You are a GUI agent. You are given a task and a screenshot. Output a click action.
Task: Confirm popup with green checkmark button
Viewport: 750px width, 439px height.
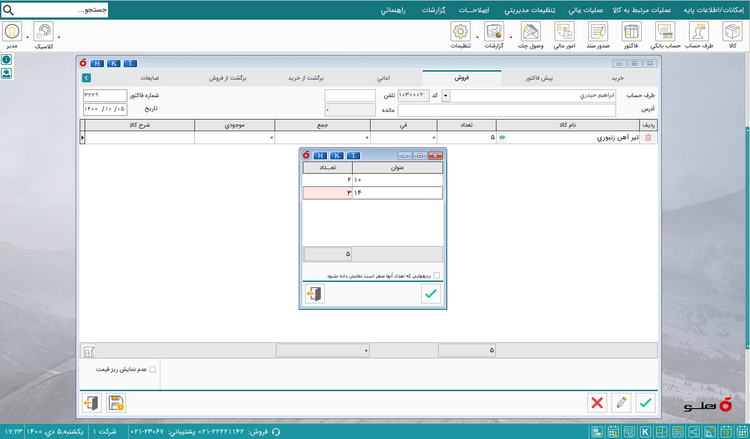(431, 294)
